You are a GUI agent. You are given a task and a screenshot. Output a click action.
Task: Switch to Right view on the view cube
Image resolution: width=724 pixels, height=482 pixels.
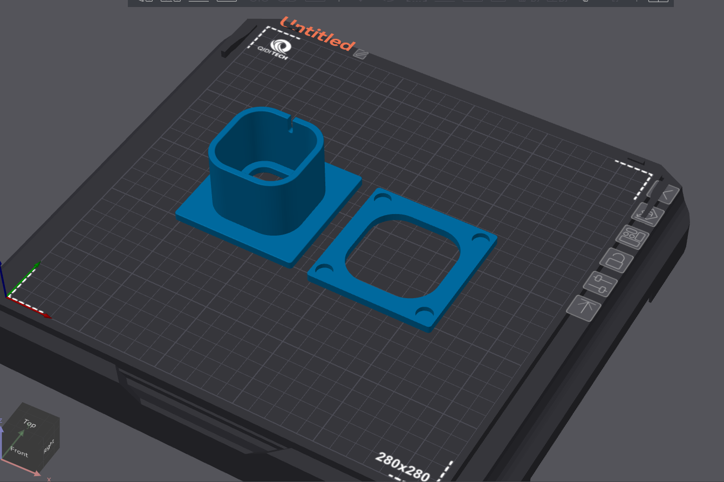[x=50, y=446]
